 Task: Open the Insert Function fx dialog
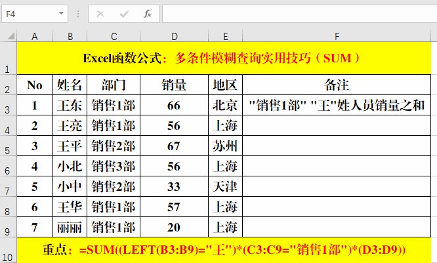[x=148, y=13]
